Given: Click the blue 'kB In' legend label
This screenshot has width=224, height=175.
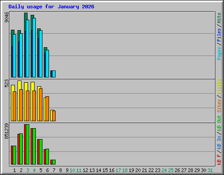Looking at the screenshot, I should [219, 143].
